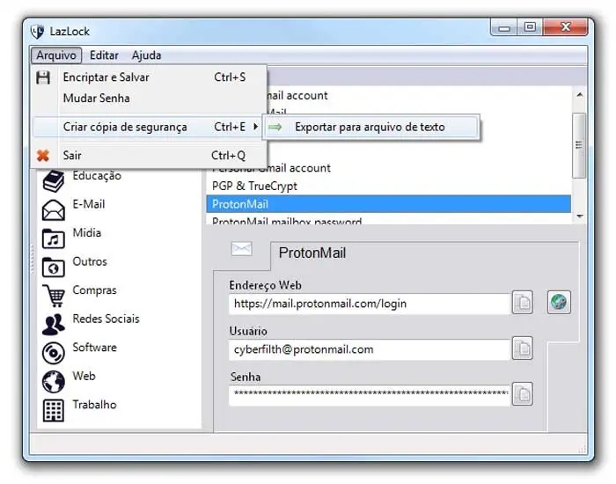Choose Encriptar e Salvar menu entry
Image resolution: width=616 pixels, height=484 pixels.
click(150, 77)
